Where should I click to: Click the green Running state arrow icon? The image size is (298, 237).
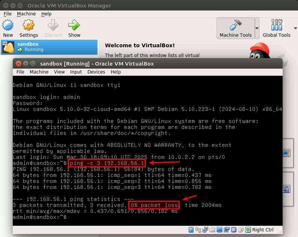pyautogui.click(x=20, y=50)
